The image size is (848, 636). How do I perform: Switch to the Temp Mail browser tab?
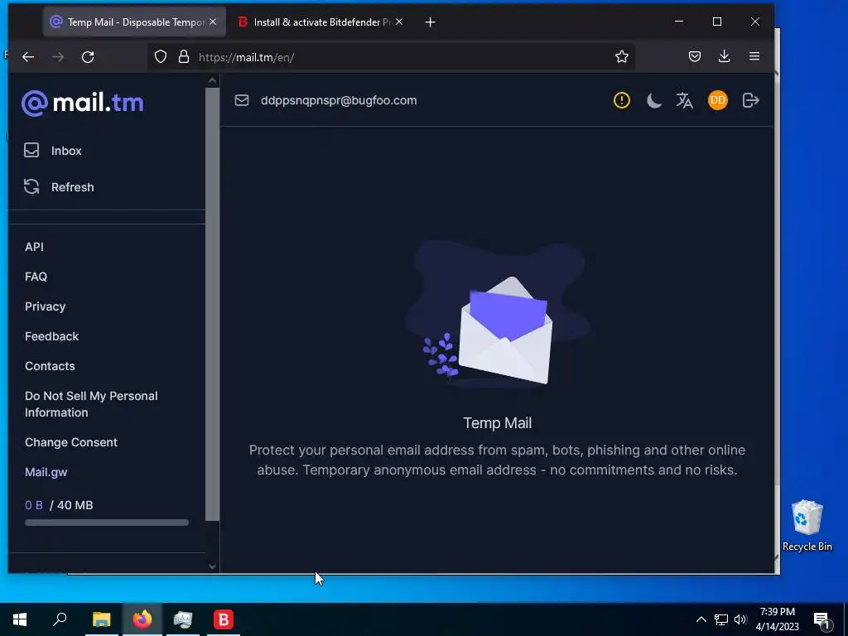134,22
